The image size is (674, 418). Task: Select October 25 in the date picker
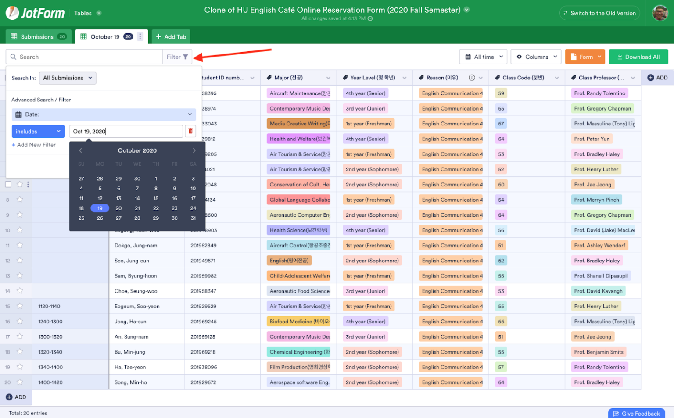tap(81, 218)
